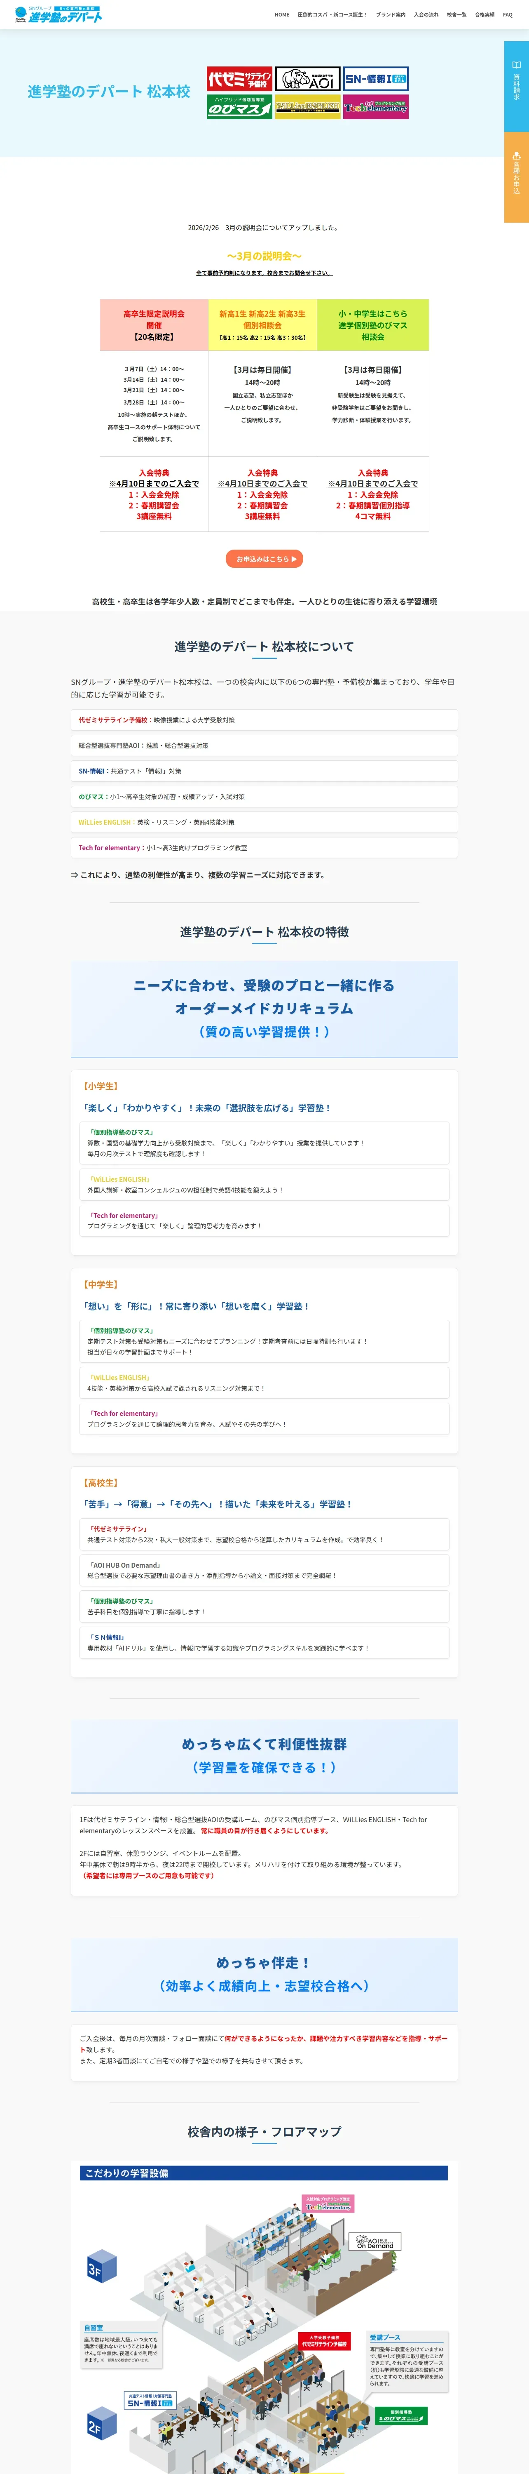
Task: Open 各種お申込 orange side button
Action: (x=517, y=177)
